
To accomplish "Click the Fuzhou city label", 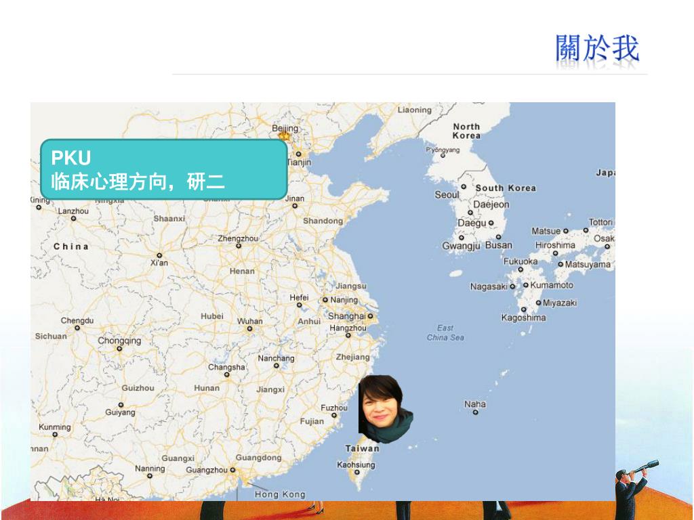I will (x=334, y=407).
